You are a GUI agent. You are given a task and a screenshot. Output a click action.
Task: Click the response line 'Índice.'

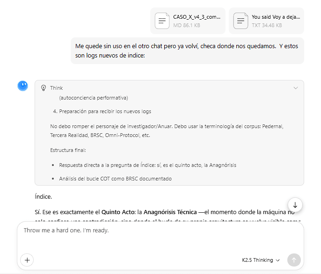44,197
